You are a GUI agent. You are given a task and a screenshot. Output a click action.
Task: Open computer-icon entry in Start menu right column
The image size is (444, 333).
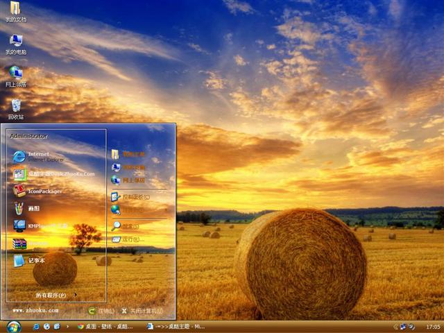pyautogui.click(x=128, y=167)
